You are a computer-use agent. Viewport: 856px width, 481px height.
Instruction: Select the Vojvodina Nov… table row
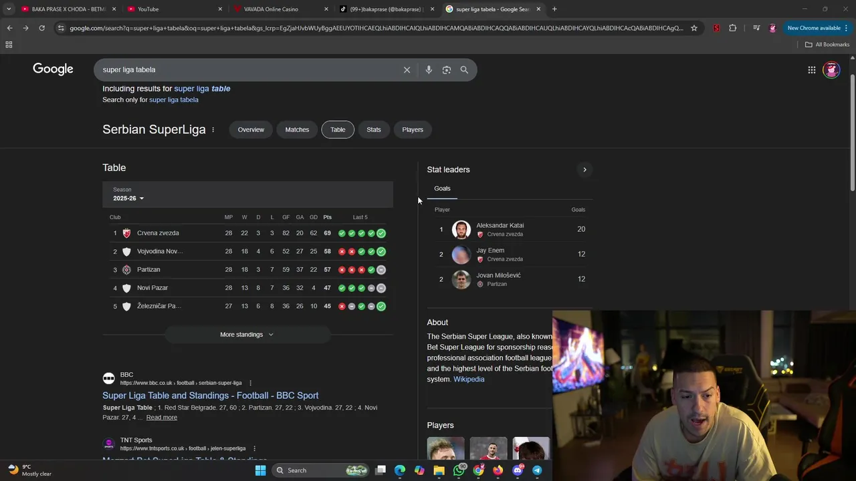tap(248, 252)
